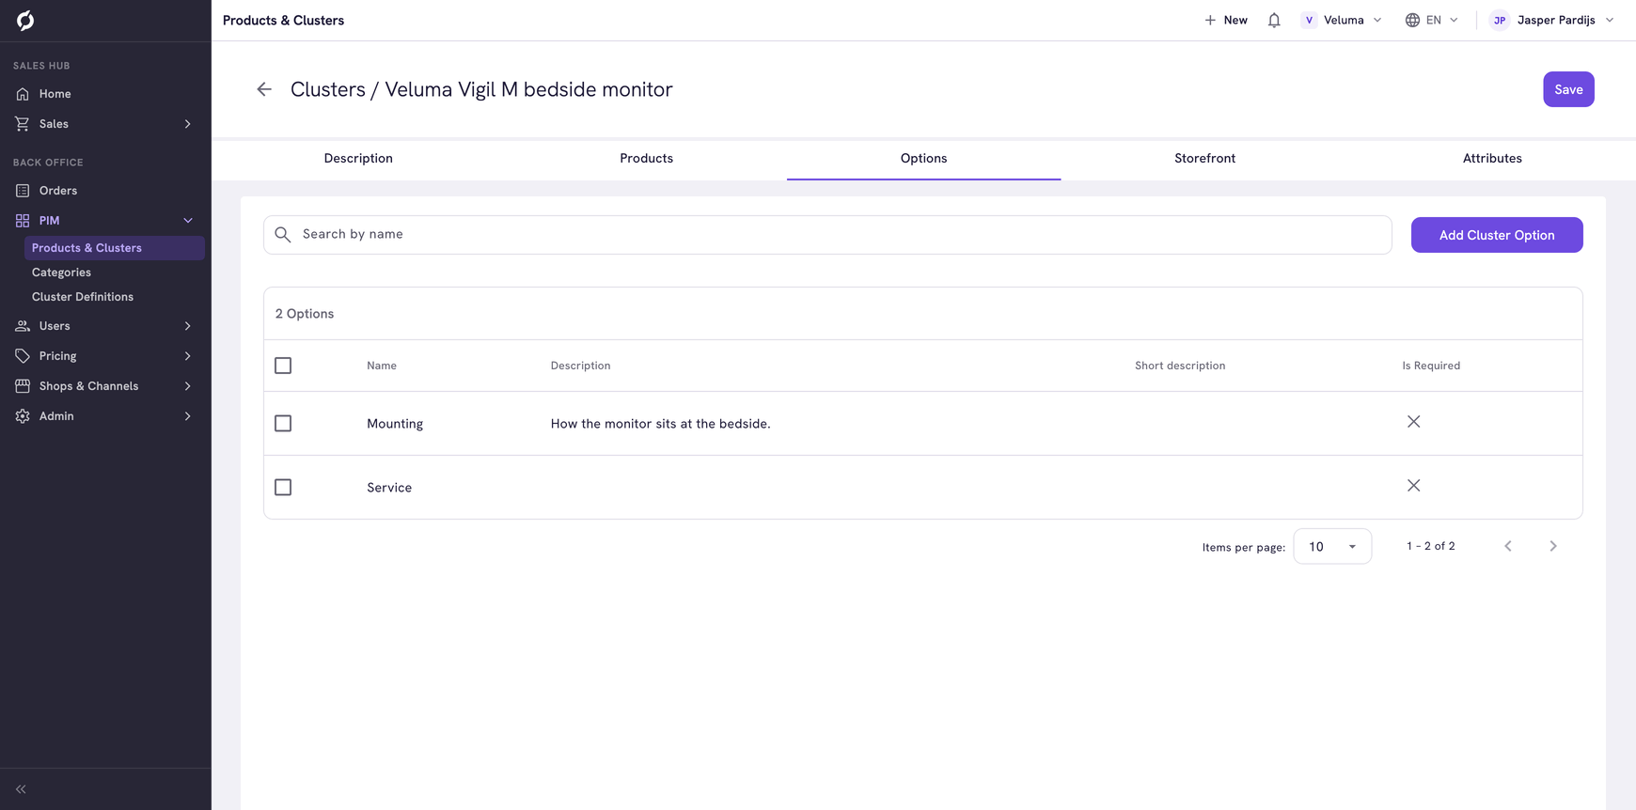Click the JP user avatar
The width and height of the screenshot is (1636, 810).
(1500, 20)
